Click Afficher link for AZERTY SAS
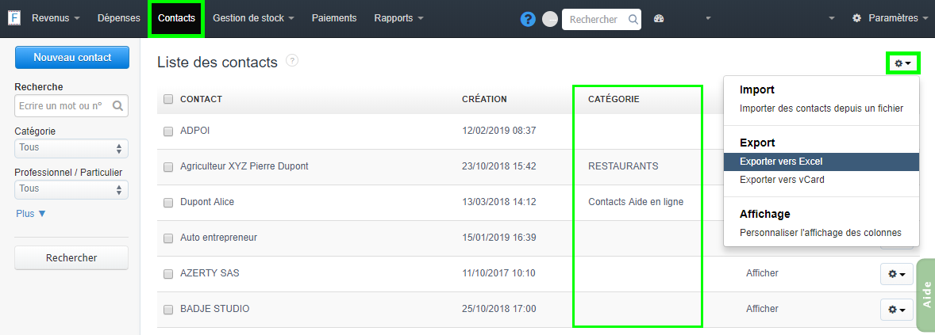 point(762,273)
